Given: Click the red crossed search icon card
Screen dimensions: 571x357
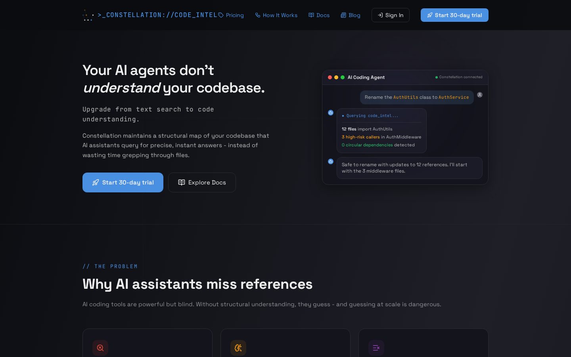Looking at the screenshot, I should pos(100,348).
